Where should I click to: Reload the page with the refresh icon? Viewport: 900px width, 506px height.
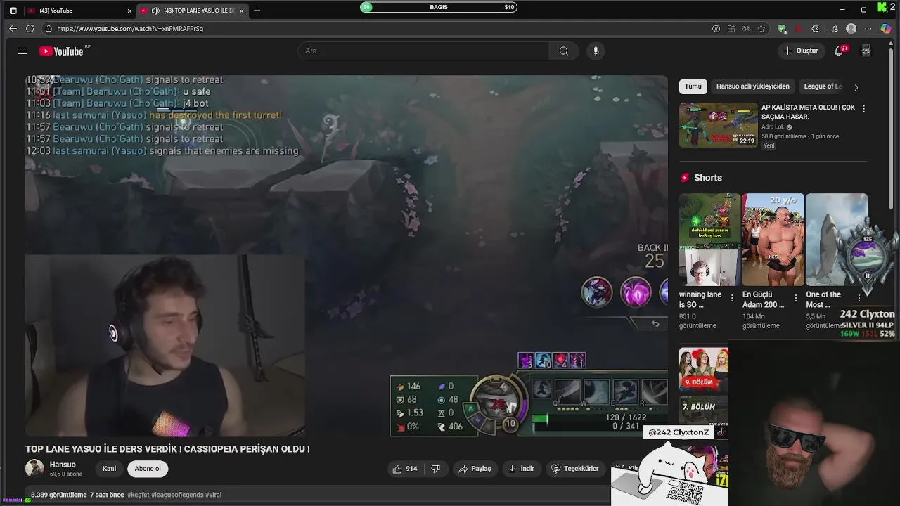pyautogui.click(x=30, y=28)
